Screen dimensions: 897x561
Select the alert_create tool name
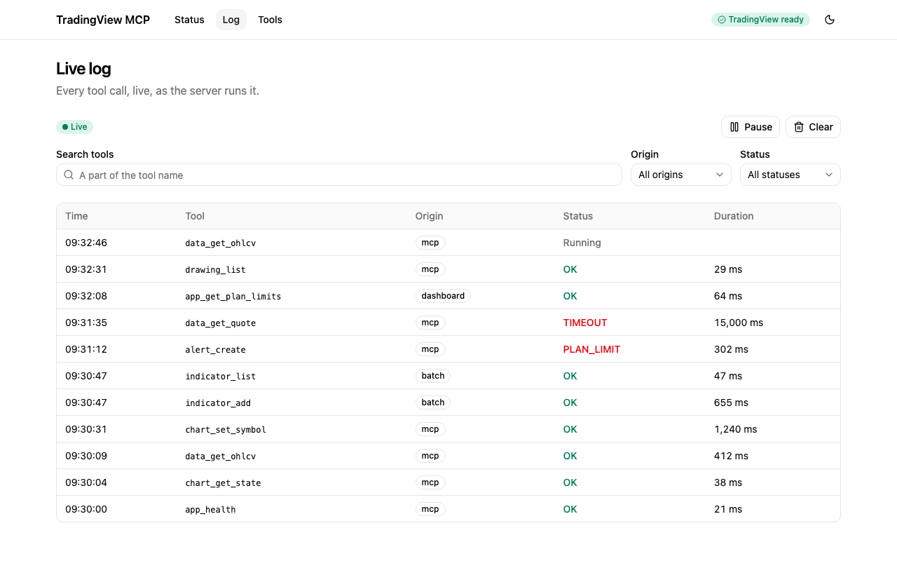click(x=215, y=350)
